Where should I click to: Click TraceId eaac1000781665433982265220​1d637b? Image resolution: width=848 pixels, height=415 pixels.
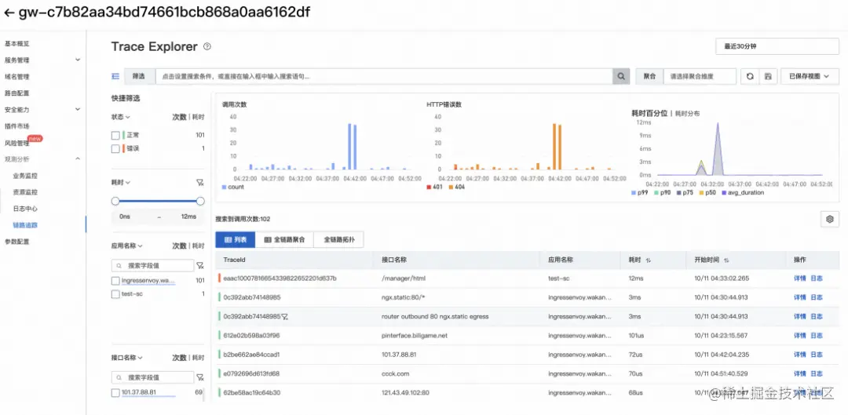coord(280,278)
